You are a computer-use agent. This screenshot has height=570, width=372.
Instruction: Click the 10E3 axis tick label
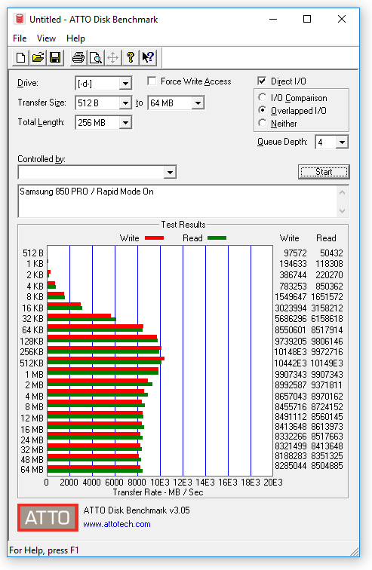click(x=160, y=483)
